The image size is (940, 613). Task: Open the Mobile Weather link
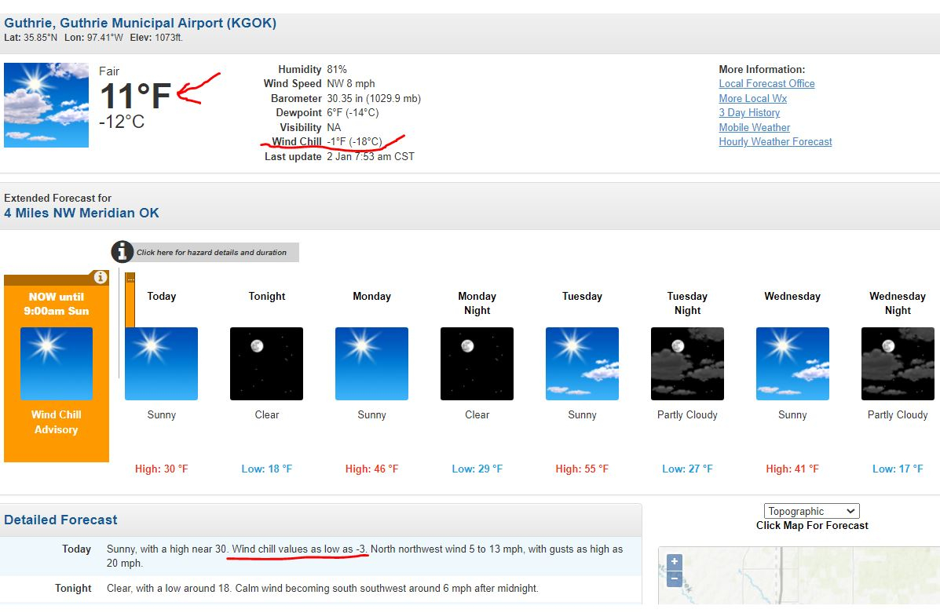click(x=754, y=127)
